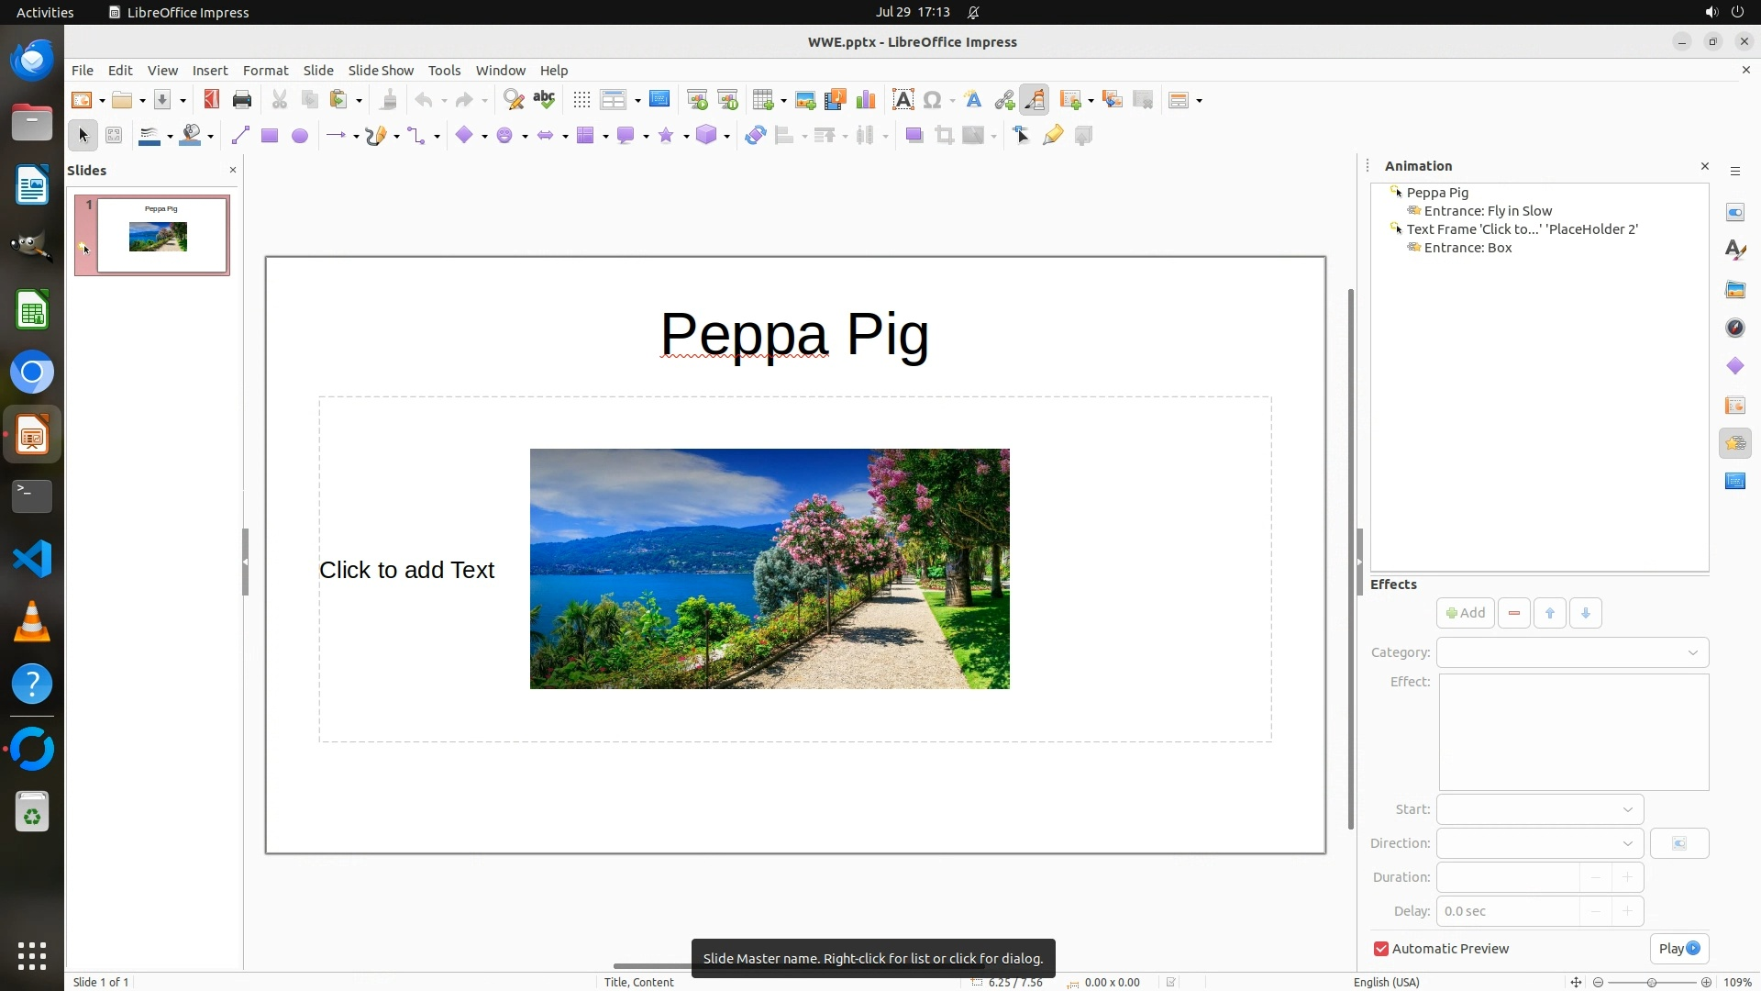Toggle the Display Grid icon

pos(581,100)
